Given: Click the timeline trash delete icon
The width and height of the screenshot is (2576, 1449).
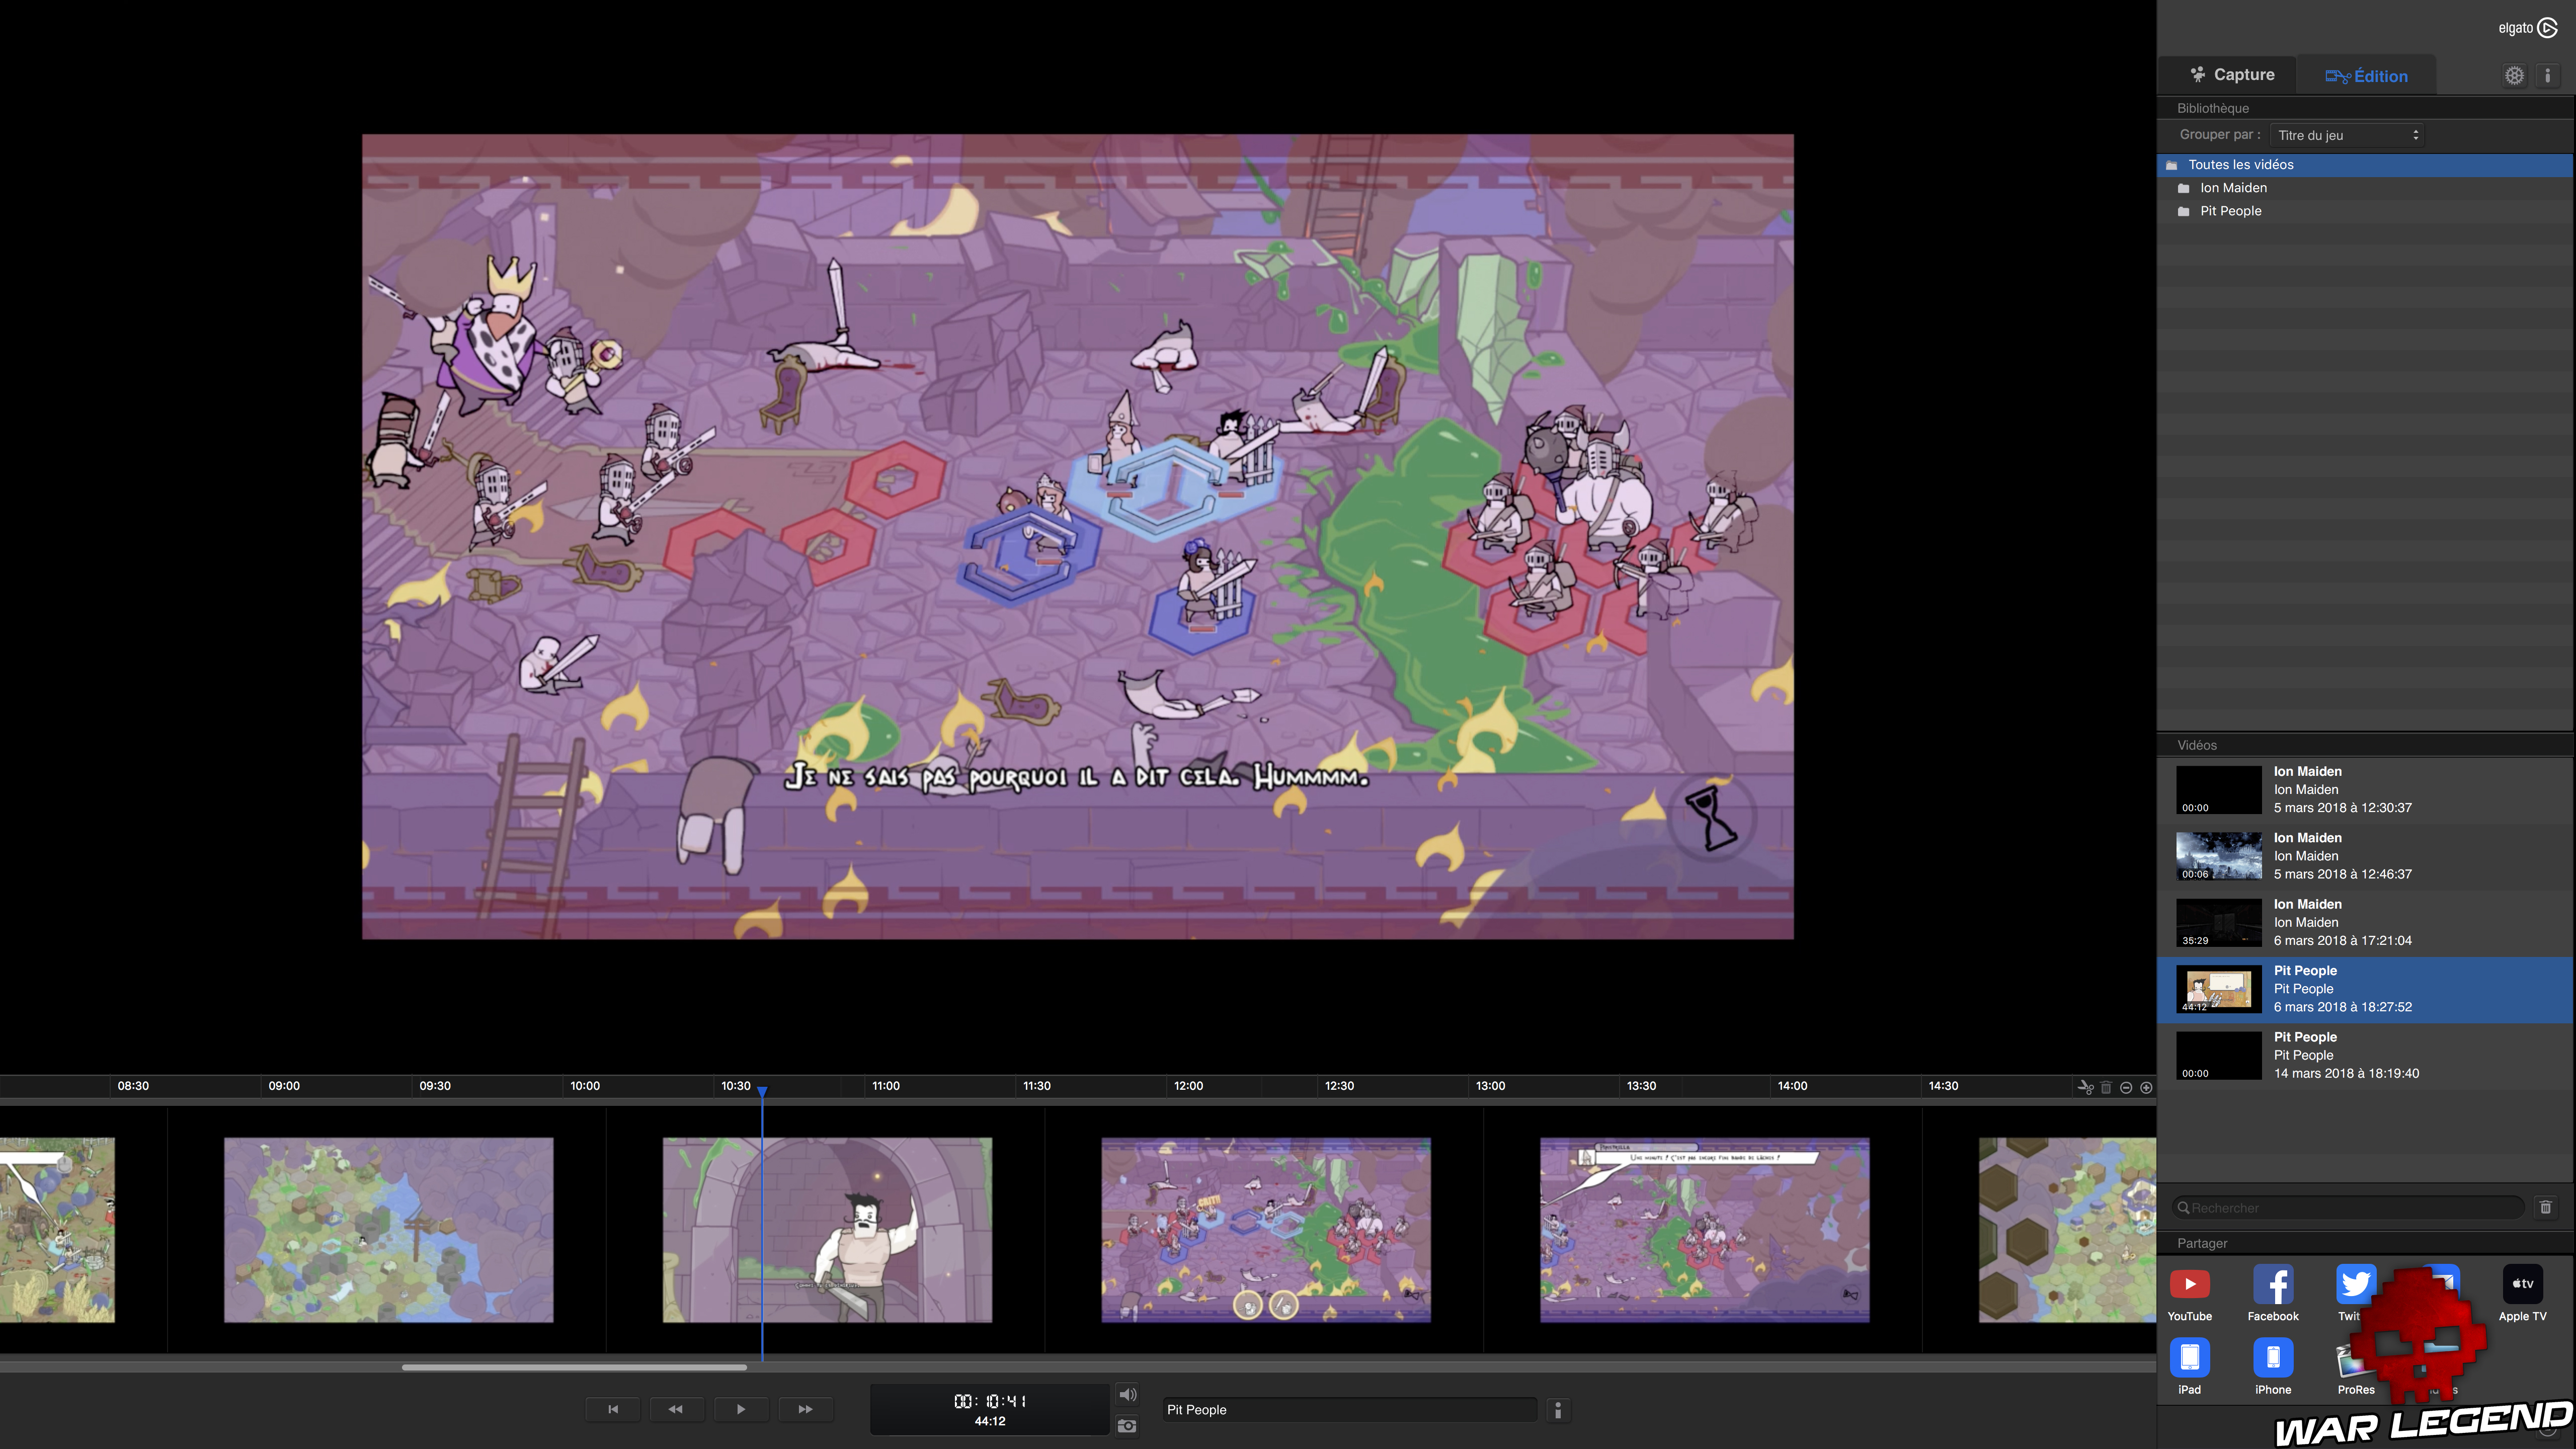Looking at the screenshot, I should 2106,1087.
